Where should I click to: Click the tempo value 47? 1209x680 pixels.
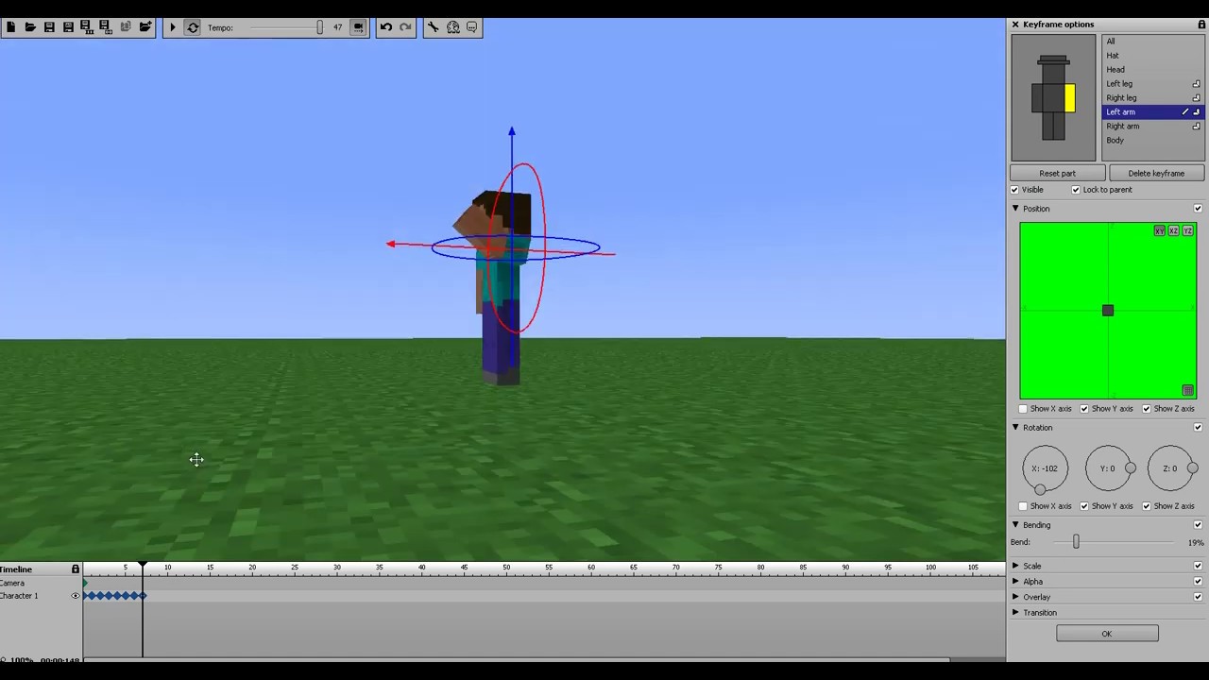click(x=337, y=27)
